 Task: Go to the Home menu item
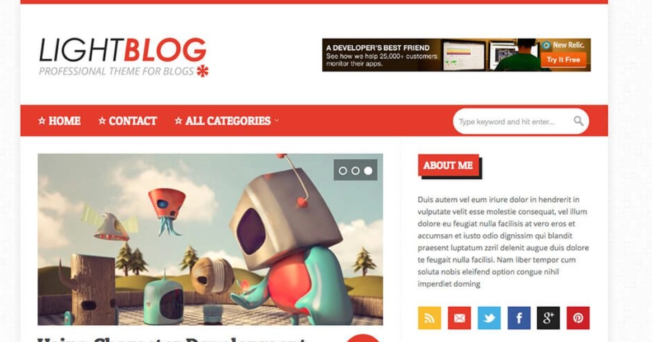tap(59, 121)
